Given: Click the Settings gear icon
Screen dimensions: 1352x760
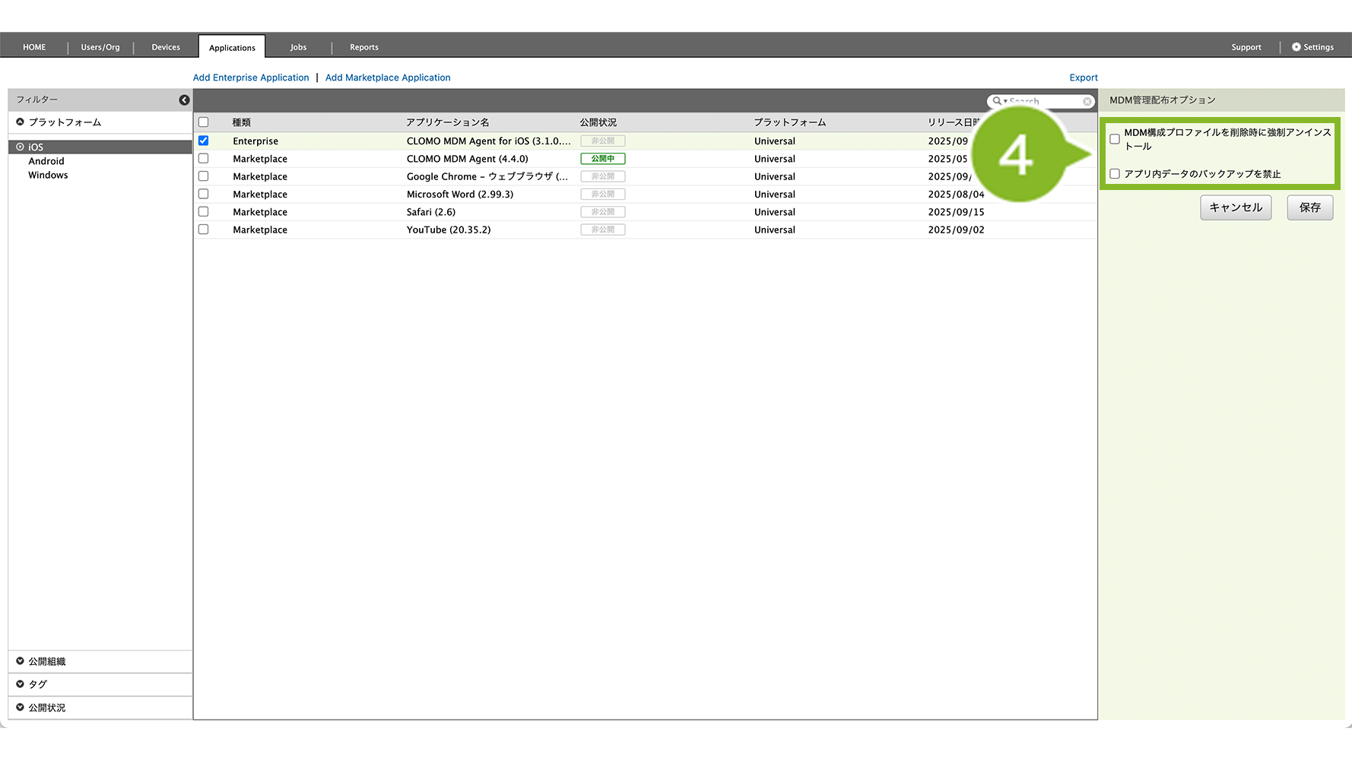Looking at the screenshot, I should [x=1296, y=47].
